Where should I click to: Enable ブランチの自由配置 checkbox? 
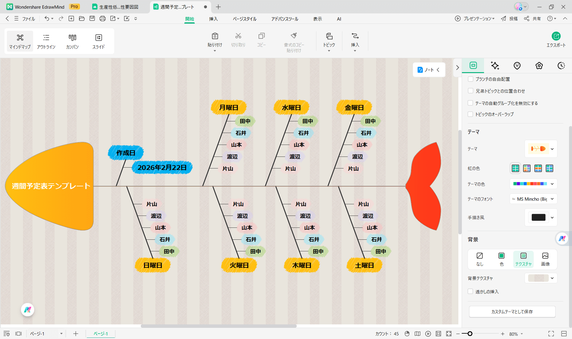point(471,79)
